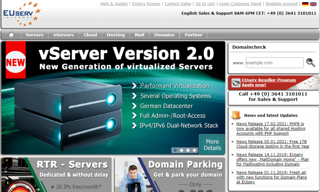Click the magnifier domain search icon
This screenshot has height=192, width=320.
click(x=310, y=63)
